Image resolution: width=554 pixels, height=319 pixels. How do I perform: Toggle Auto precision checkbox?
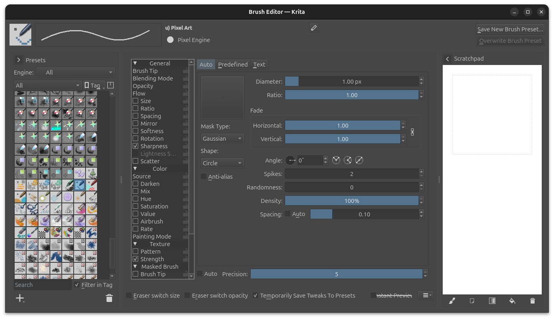pos(200,274)
